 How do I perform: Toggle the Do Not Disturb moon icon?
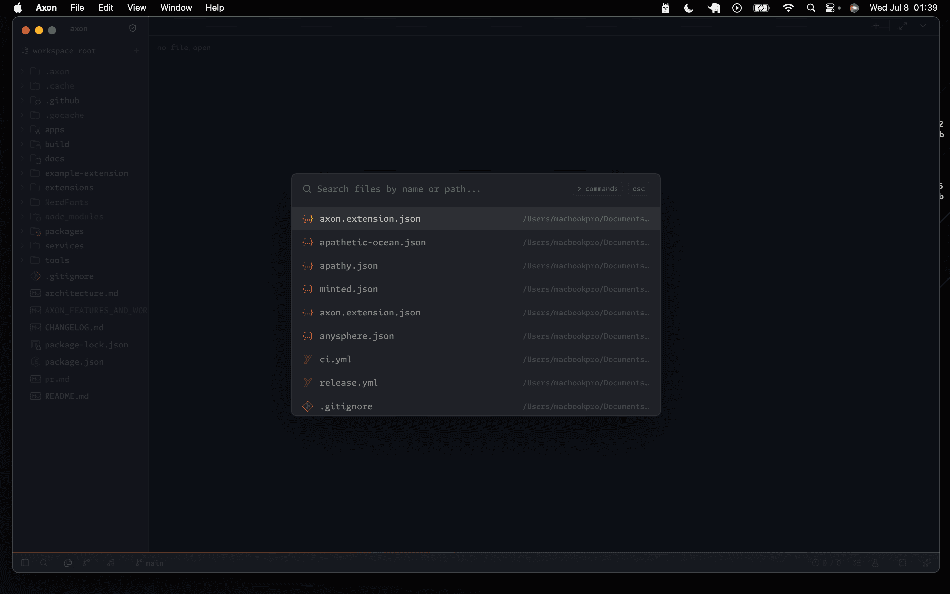689,8
